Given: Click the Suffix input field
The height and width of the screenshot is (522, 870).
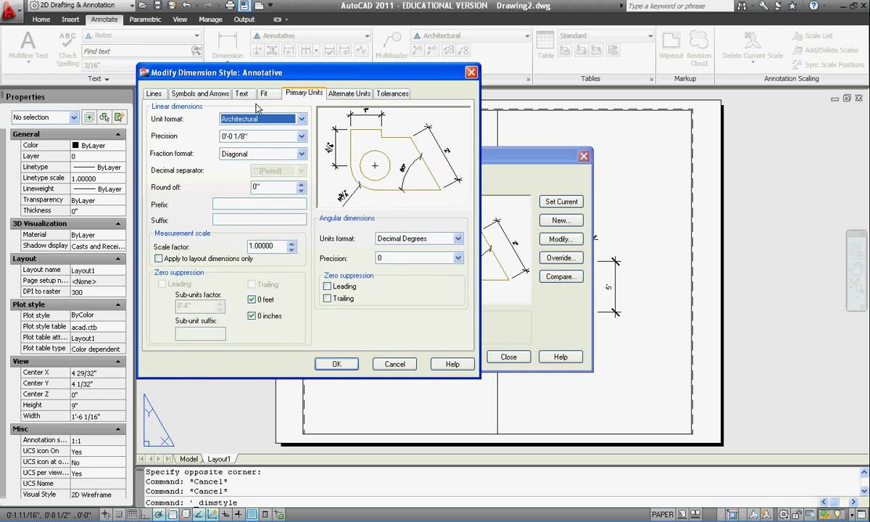Looking at the screenshot, I should pos(260,220).
